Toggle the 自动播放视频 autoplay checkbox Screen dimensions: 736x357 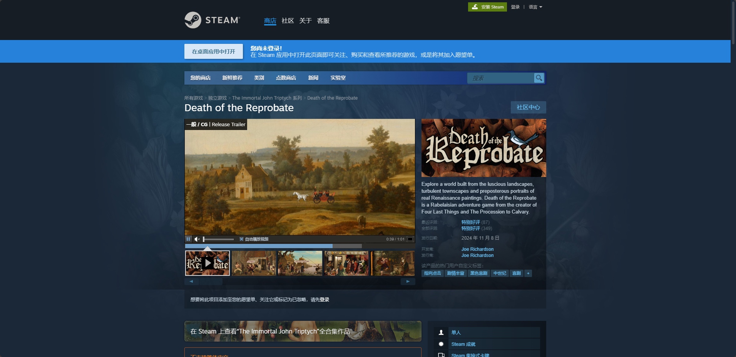click(x=241, y=239)
